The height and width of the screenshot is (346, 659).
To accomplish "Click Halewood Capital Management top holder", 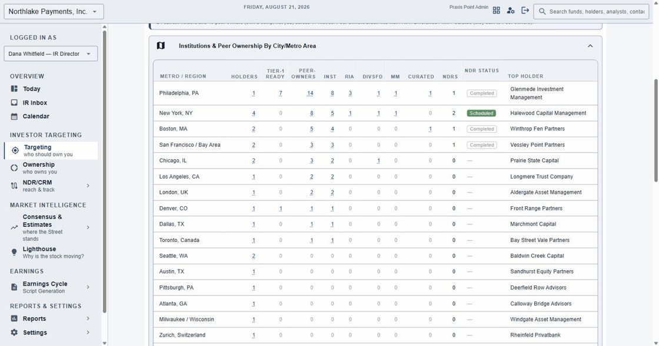I will 548,113.
